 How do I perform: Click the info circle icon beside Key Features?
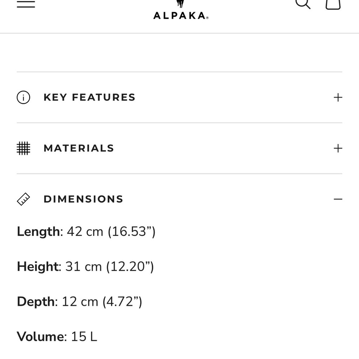tap(23, 97)
